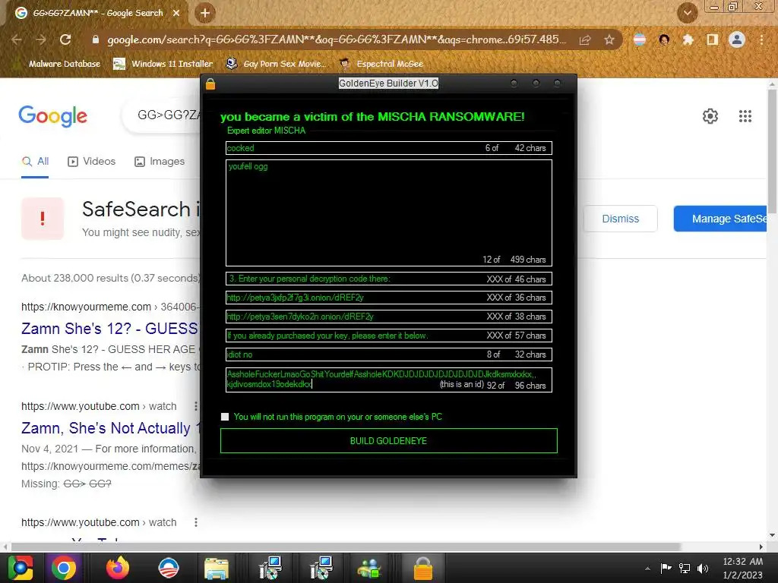Image resolution: width=778 pixels, height=583 pixels.
Task: Click into the long ID text field
Action: click(388, 380)
